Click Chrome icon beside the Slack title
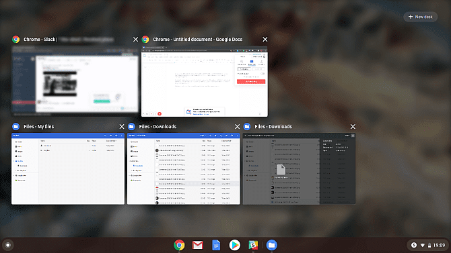This screenshot has width=451, height=253. click(x=16, y=40)
